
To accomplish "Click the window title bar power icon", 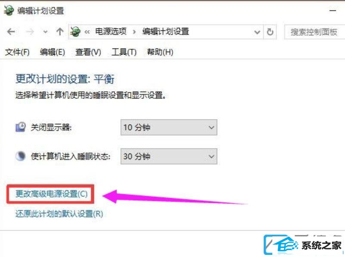I will coord(9,11).
